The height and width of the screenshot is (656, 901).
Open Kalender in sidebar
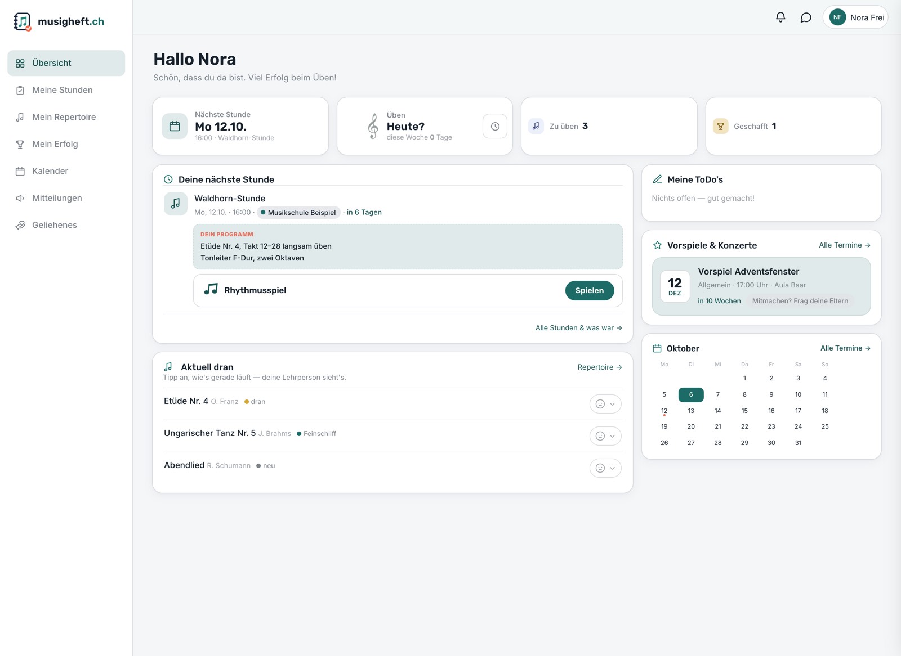[x=66, y=171]
